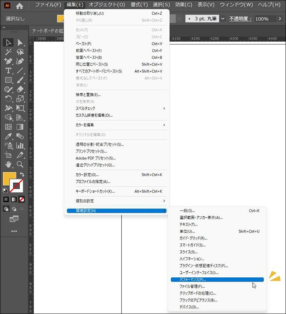Screen dimensions: 286x314
Task: Select the Zoom tool
Action: pyautogui.click(x=20, y=165)
